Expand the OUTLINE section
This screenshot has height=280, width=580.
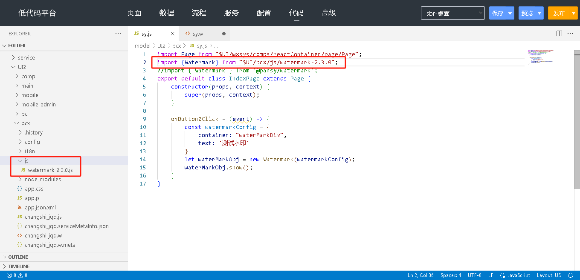[x=18, y=257]
